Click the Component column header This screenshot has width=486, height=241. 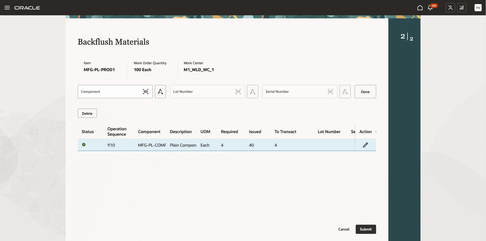pyautogui.click(x=149, y=132)
